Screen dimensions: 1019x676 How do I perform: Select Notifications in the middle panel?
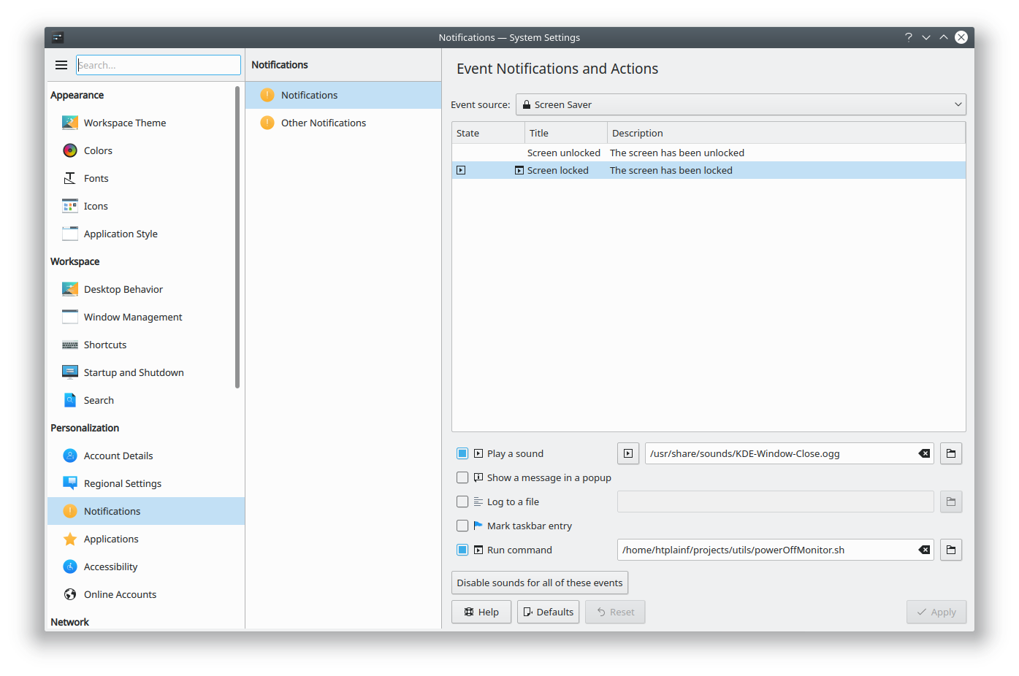tap(343, 95)
